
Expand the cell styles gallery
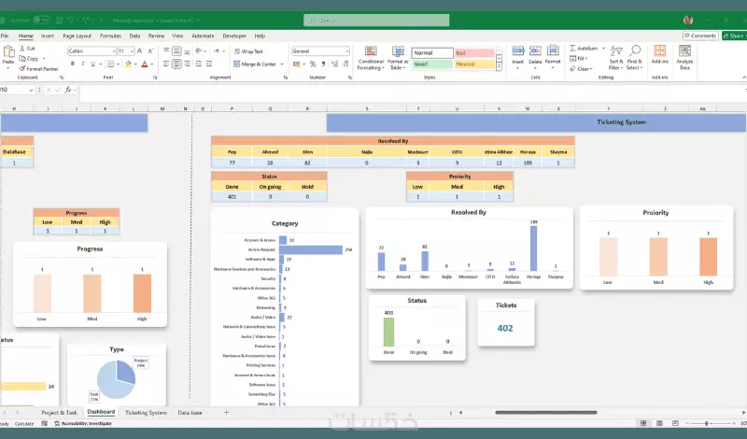pyautogui.click(x=499, y=67)
